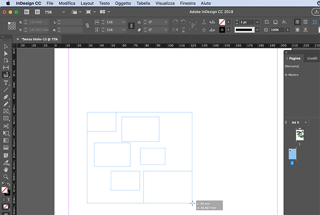
Task: Click the toolbox fill swatch
Action: 4,190
